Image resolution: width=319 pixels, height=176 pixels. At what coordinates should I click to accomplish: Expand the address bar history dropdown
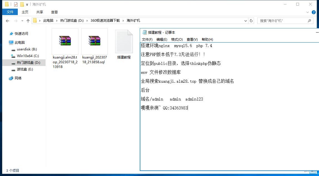coord(245,21)
